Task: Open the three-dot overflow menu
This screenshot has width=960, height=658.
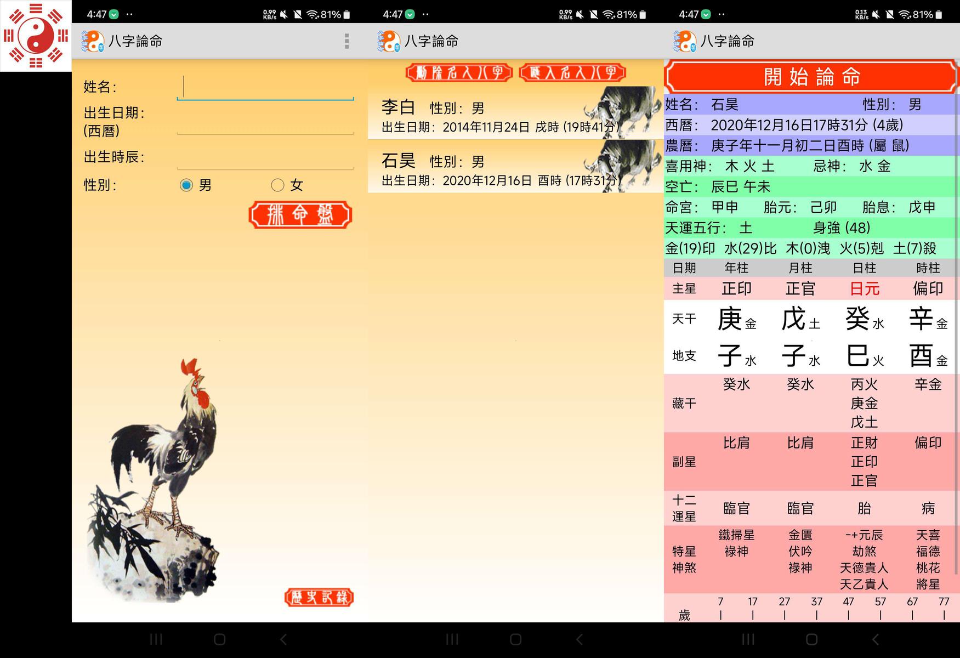Action: click(x=346, y=41)
